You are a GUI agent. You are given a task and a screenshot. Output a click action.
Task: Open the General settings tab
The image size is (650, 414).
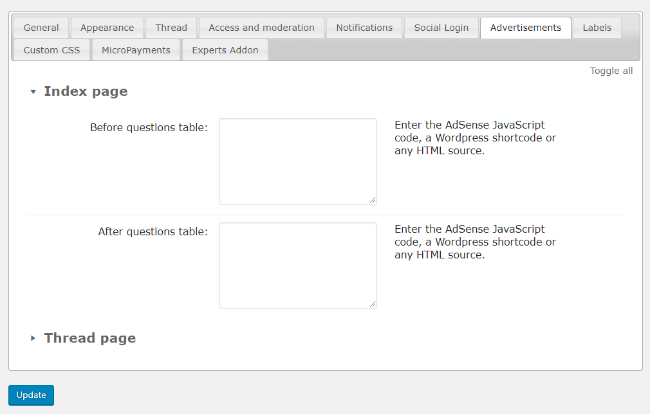(x=41, y=28)
